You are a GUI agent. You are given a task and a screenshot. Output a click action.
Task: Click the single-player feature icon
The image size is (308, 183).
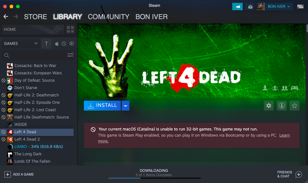point(265,88)
